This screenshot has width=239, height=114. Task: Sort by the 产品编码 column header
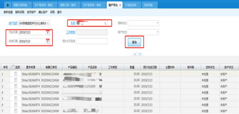(73, 67)
